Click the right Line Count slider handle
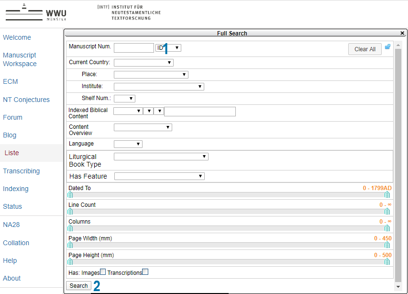This screenshot has height=294, width=408. click(387, 212)
